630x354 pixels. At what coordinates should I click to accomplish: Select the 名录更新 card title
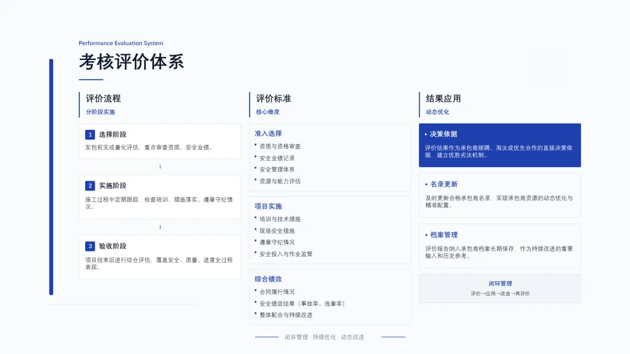tap(444, 185)
